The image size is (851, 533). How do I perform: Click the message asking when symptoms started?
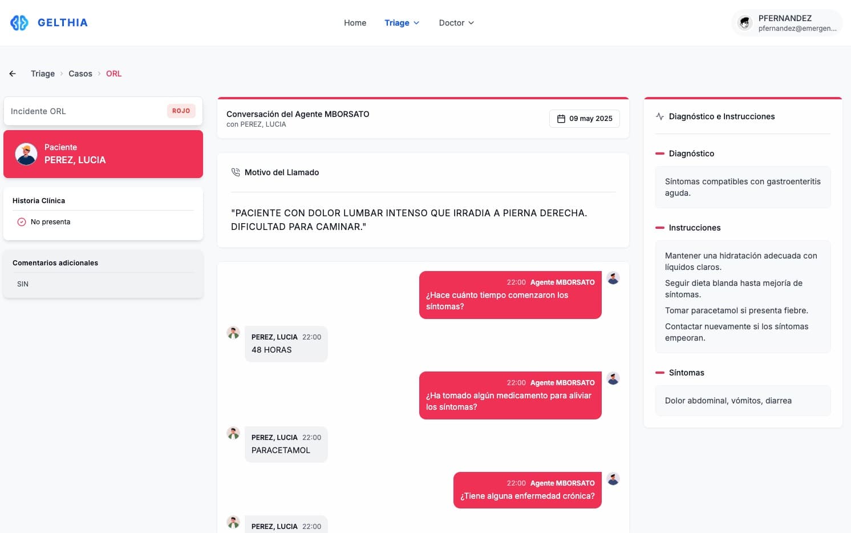click(510, 295)
